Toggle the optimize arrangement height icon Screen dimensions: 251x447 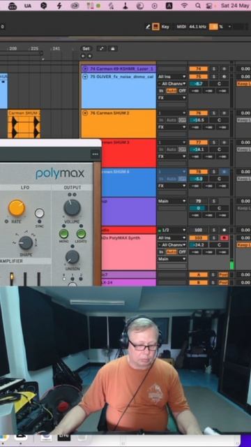(x=102, y=49)
